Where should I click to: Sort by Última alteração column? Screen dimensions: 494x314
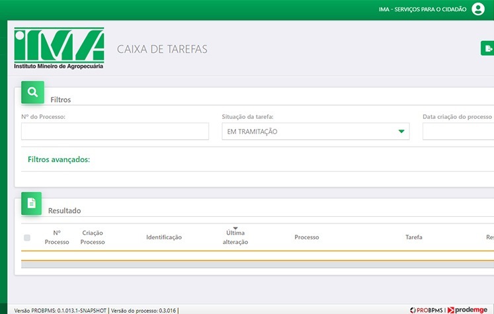click(x=235, y=237)
